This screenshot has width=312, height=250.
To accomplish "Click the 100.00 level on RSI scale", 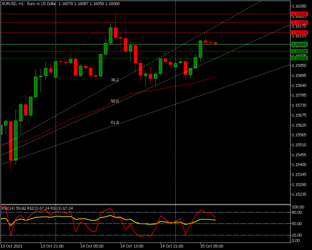I will [x=298, y=207].
